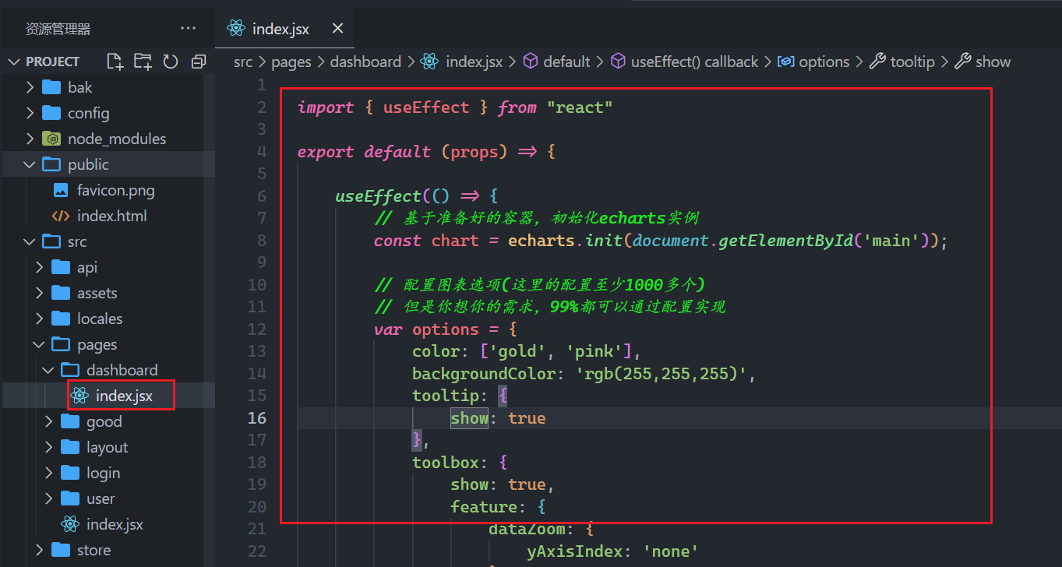The height and width of the screenshot is (567, 1062).
Task: Click the dashboard breadcrumb segment
Action: (x=365, y=62)
